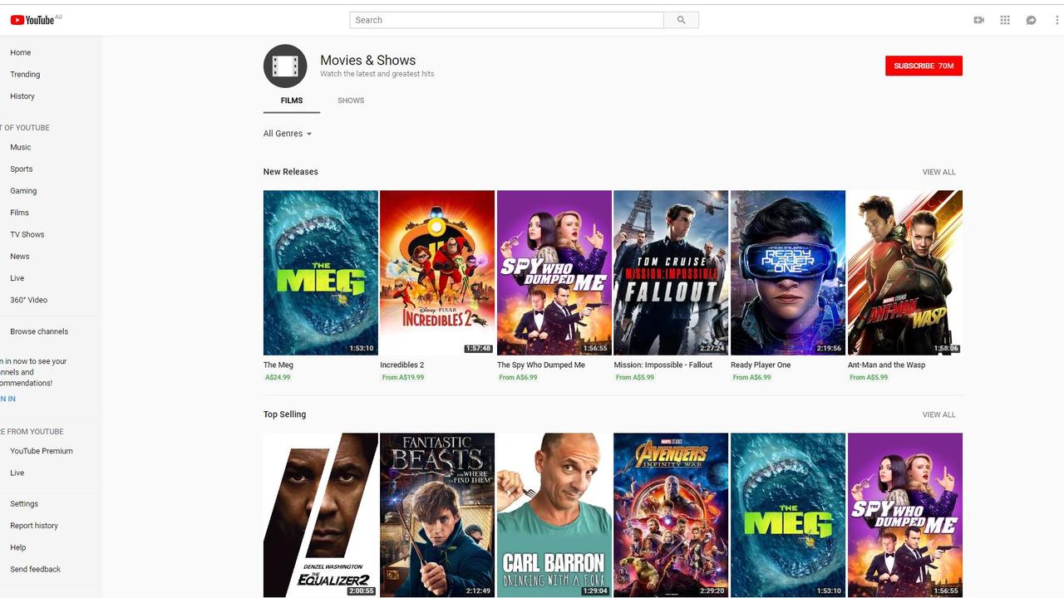Click 'The Meg' title text under New Releases
This screenshot has width=1064, height=598.
278,365
